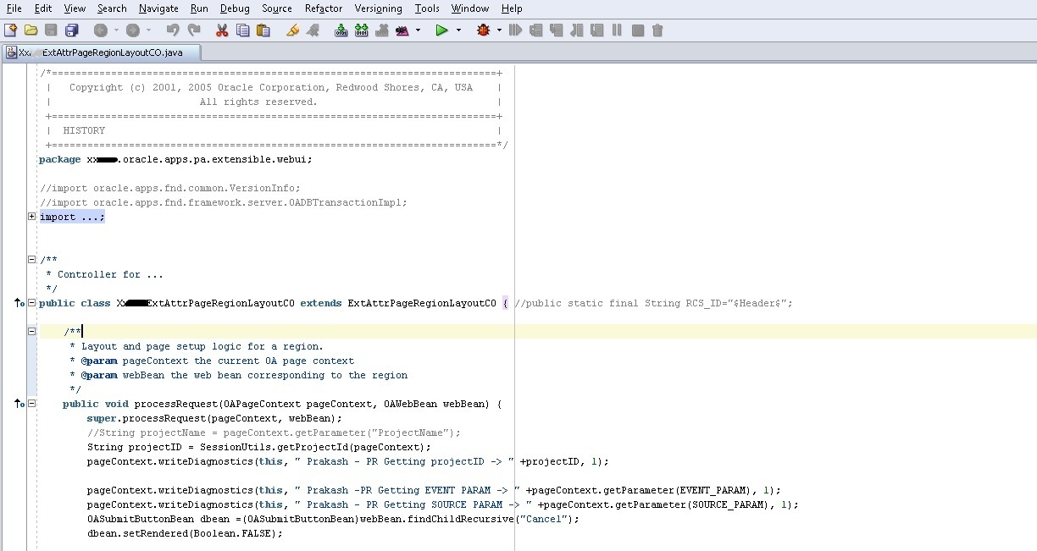Open the Refactor menu
The image size is (1037, 551).
pos(324,8)
